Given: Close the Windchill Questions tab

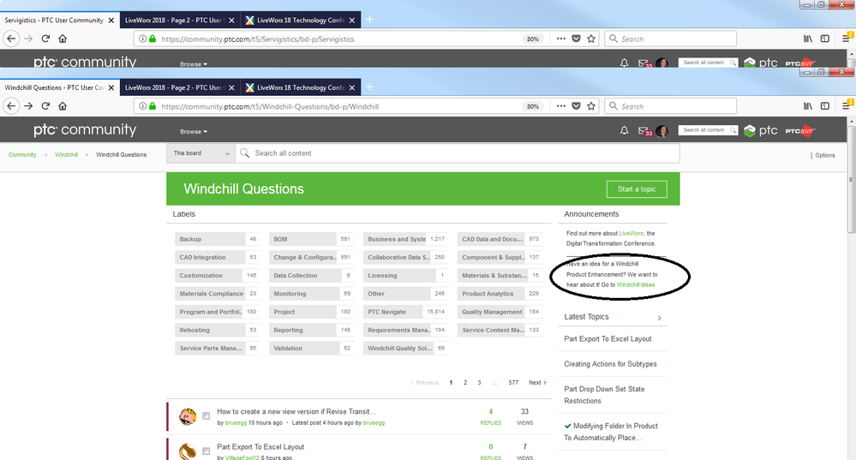Looking at the screenshot, I should [111, 87].
